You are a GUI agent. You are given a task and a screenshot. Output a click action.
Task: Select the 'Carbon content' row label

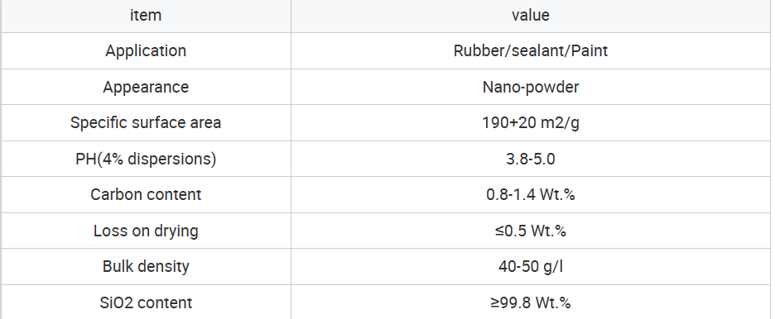coord(146,194)
